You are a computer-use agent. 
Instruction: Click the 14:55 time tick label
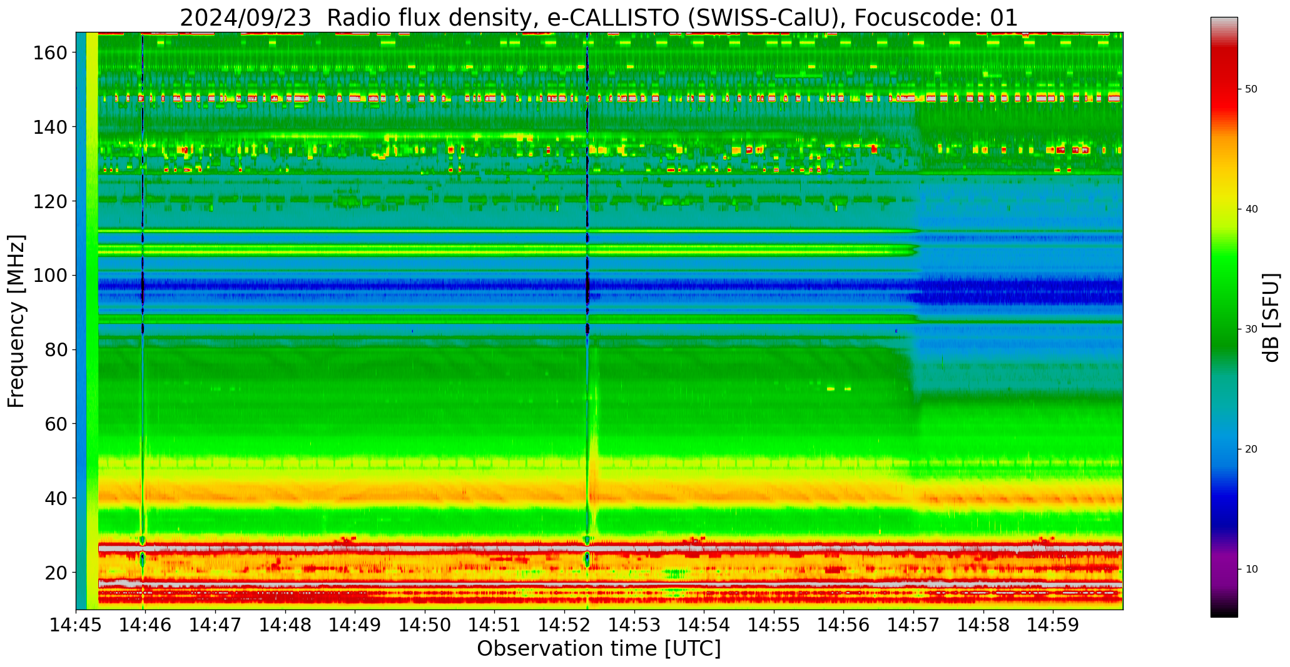(x=774, y=624)
